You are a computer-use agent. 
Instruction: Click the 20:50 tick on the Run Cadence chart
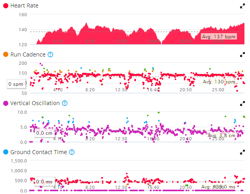185,90
